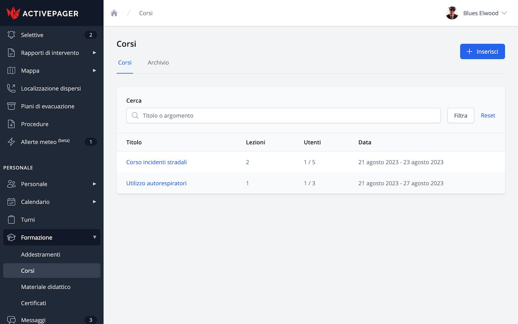518x324 pixels.
Task: Click the Turni clipboard icon
Action: (11, 220)
